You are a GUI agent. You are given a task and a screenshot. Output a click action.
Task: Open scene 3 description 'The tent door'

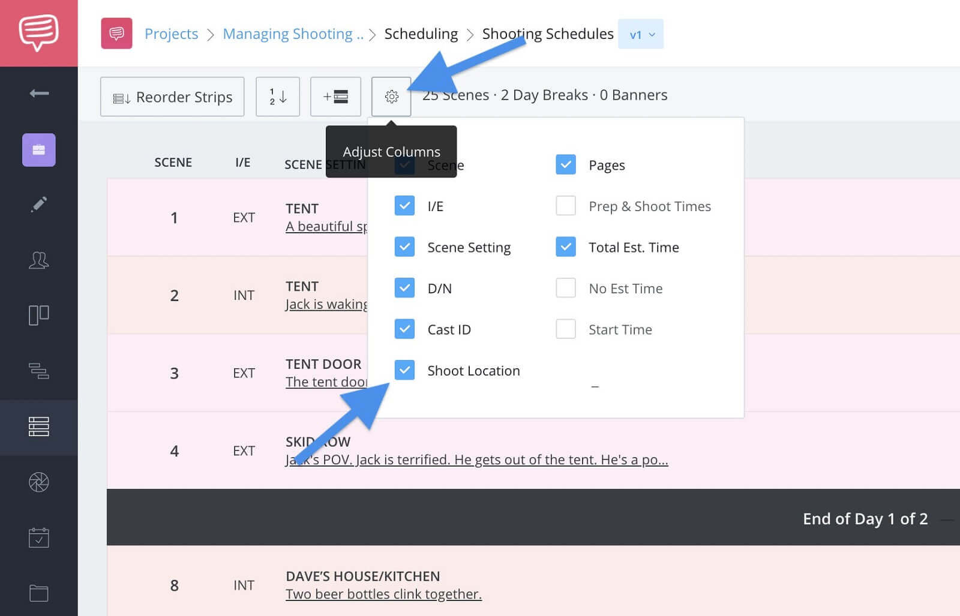(x=326, y=382)
